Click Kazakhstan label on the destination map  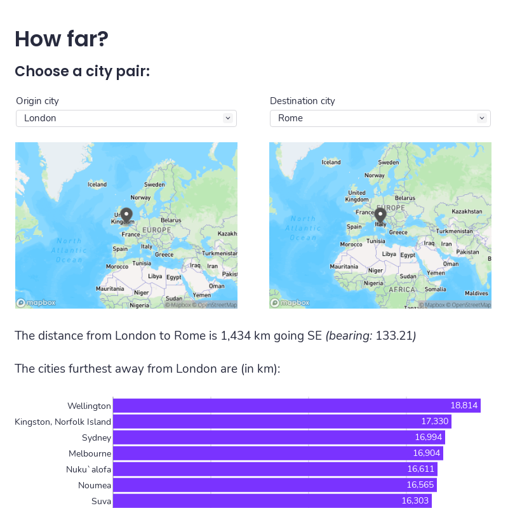(467, 211)
